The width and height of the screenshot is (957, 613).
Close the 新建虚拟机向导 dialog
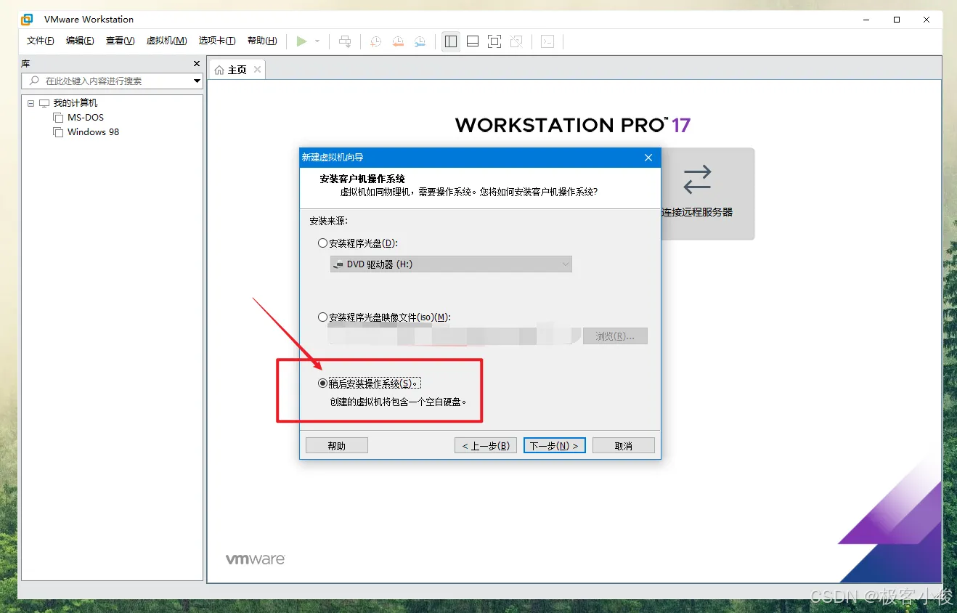(648, 158)
